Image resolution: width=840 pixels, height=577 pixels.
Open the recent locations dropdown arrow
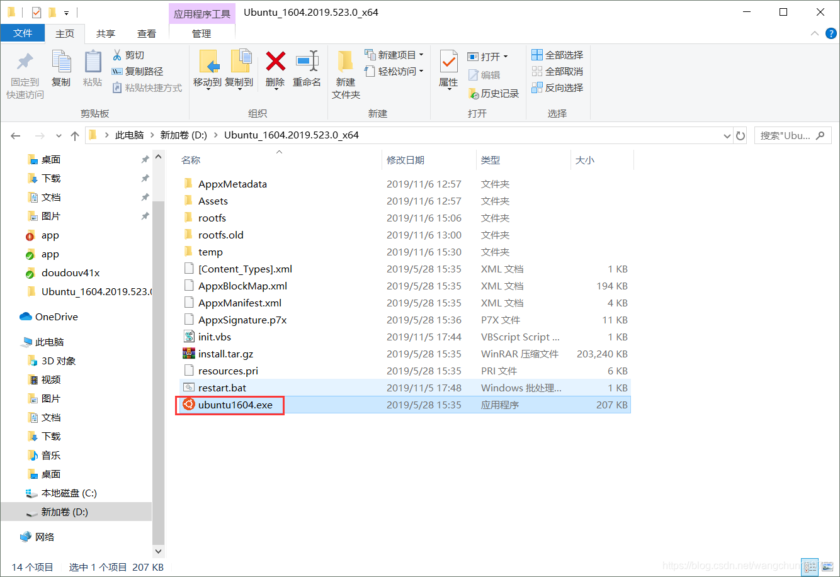click(x=59, y=135)
